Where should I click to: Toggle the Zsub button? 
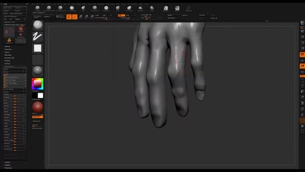[128, 15]
